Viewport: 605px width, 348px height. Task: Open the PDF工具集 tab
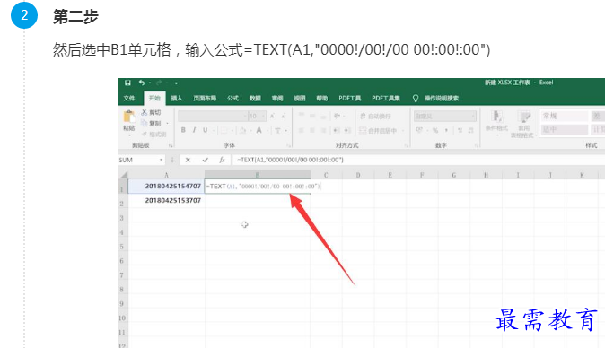386,99
